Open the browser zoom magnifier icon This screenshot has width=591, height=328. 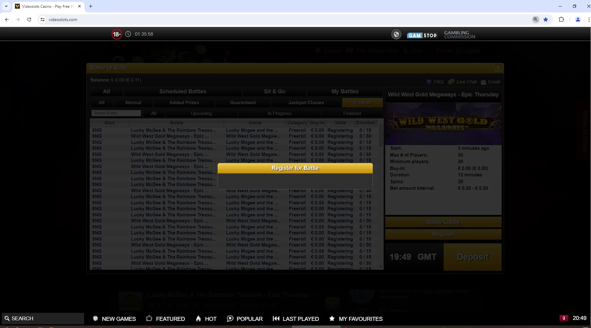coord(535,20)
